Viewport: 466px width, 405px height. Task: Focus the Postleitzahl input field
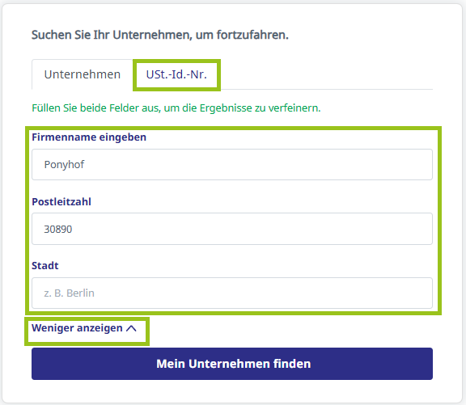coord(232,229)
